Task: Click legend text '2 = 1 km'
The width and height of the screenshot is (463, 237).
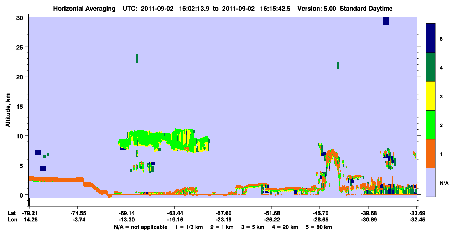Action: [222, 227]
